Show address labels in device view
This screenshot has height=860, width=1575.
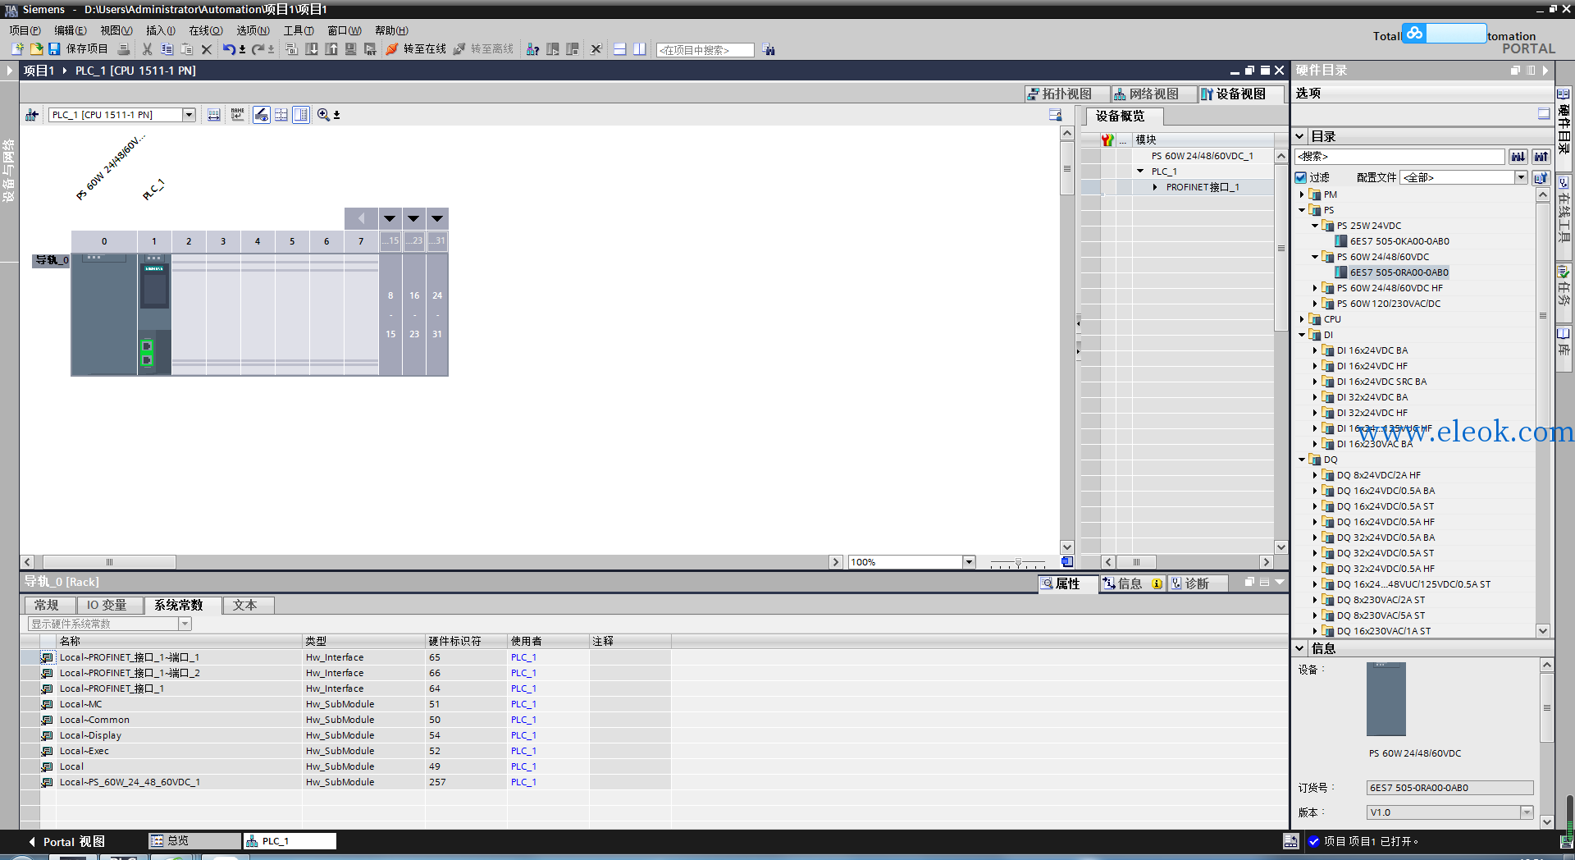(x=214, y=115)
